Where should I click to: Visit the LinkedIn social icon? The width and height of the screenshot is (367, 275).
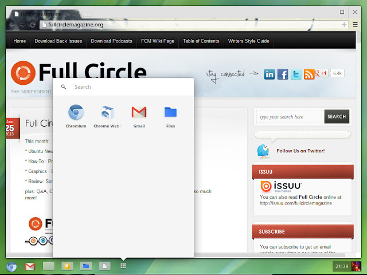point(270,74)
